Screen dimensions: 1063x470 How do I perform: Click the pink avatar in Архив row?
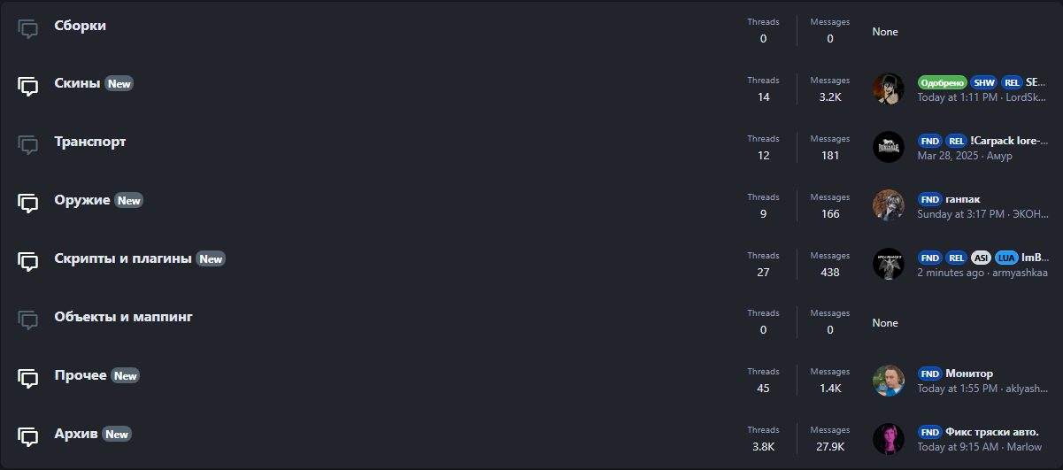coord(889,439)
